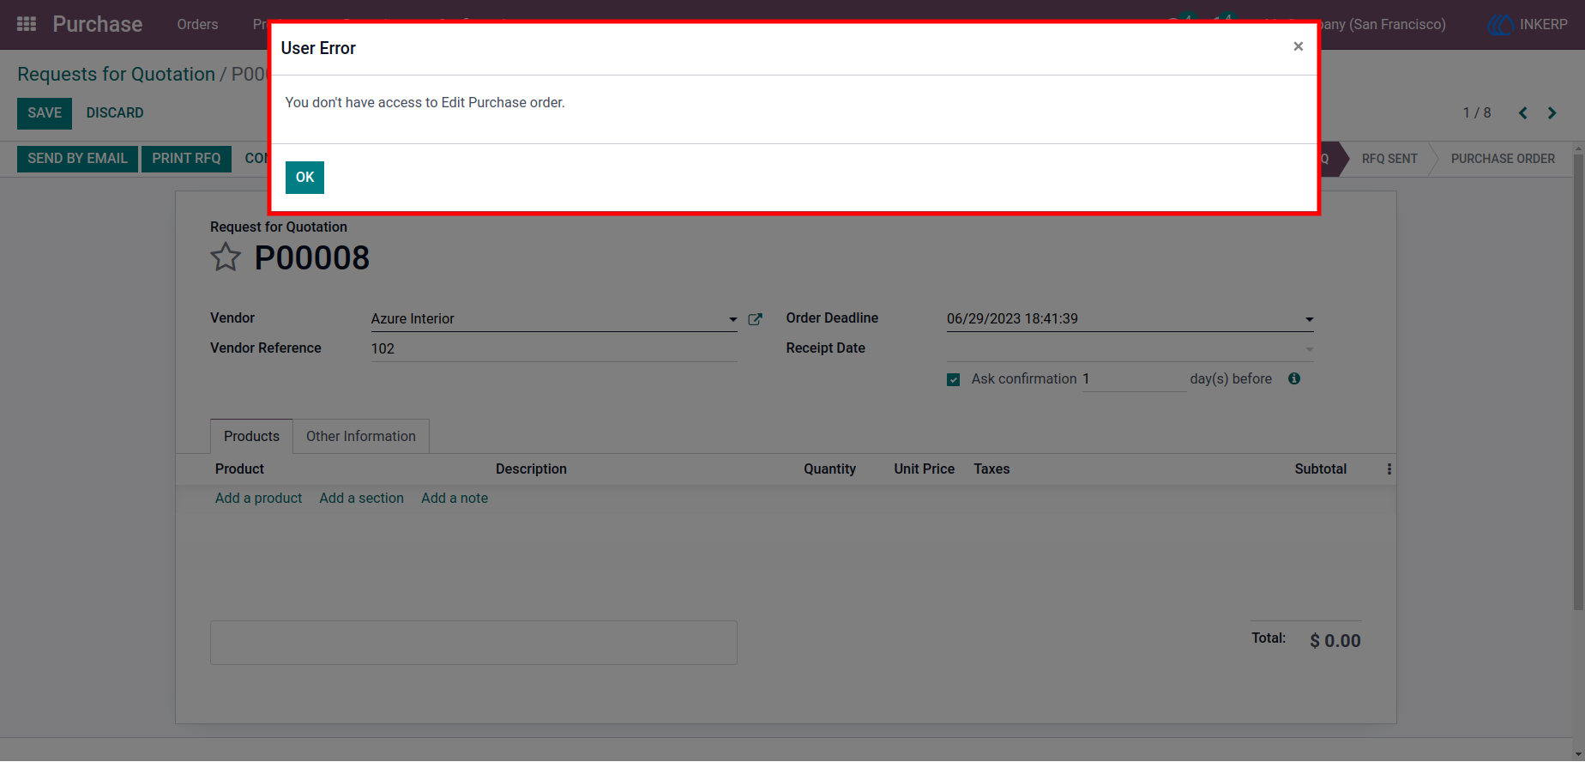Image resolution: width=1585 pixels, height=762 pixels.
Task: Switch to the Products tab
Action: (x=251, y=436)
